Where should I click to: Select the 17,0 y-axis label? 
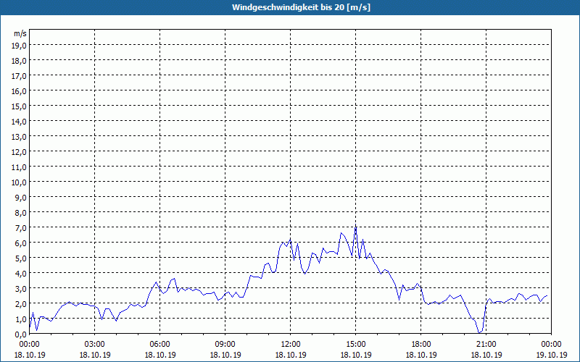point(20,76)
